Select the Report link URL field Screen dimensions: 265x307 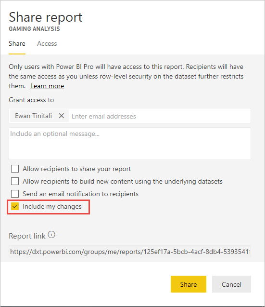click(x=130, y=252)
